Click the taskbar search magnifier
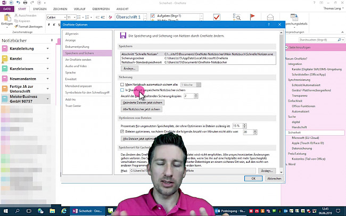The image size is (346, 216). (x=17, y=211)
